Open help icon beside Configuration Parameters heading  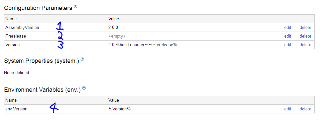(76, 6)
